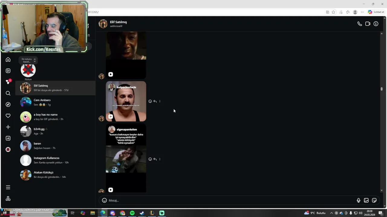Open Windows notification center
Viewport: 387px width, 217px height.
(381, 213)
